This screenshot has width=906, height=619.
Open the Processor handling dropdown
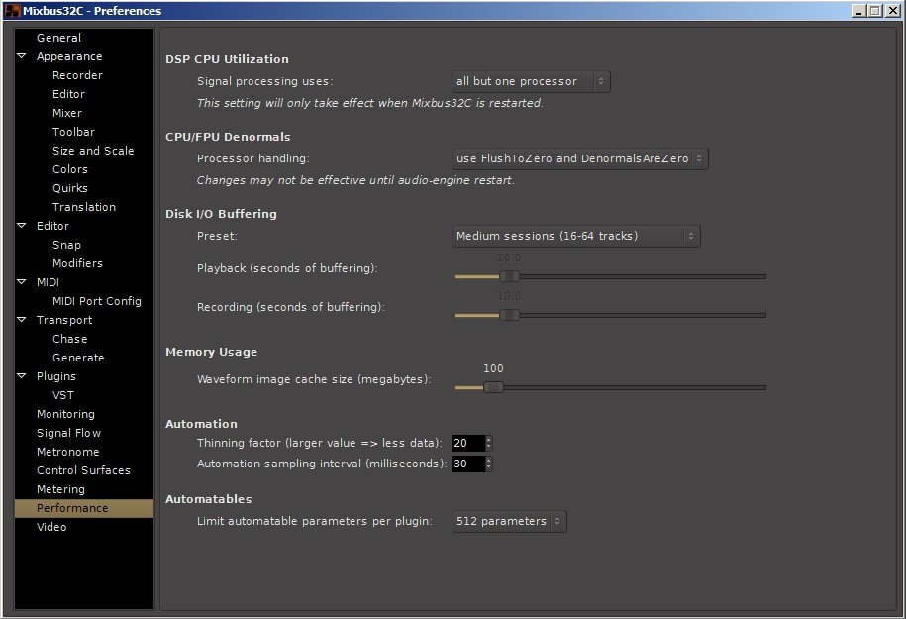[x=579, y=158]
